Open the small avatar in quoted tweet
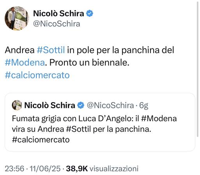The height and width of the screenshot is (175, 200). 17,105
